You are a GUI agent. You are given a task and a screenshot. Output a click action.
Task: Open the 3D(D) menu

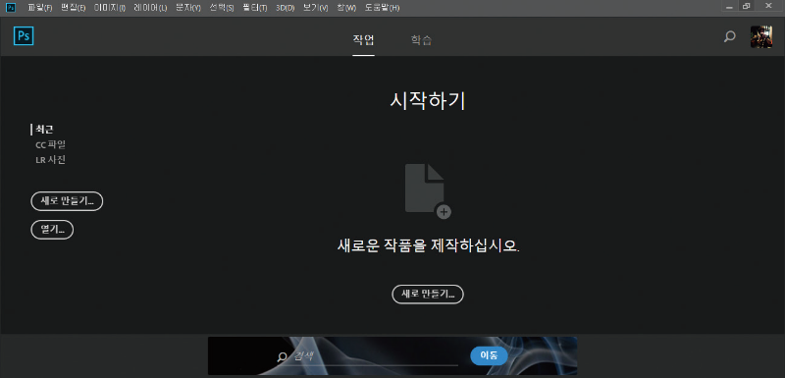[285, 8]
